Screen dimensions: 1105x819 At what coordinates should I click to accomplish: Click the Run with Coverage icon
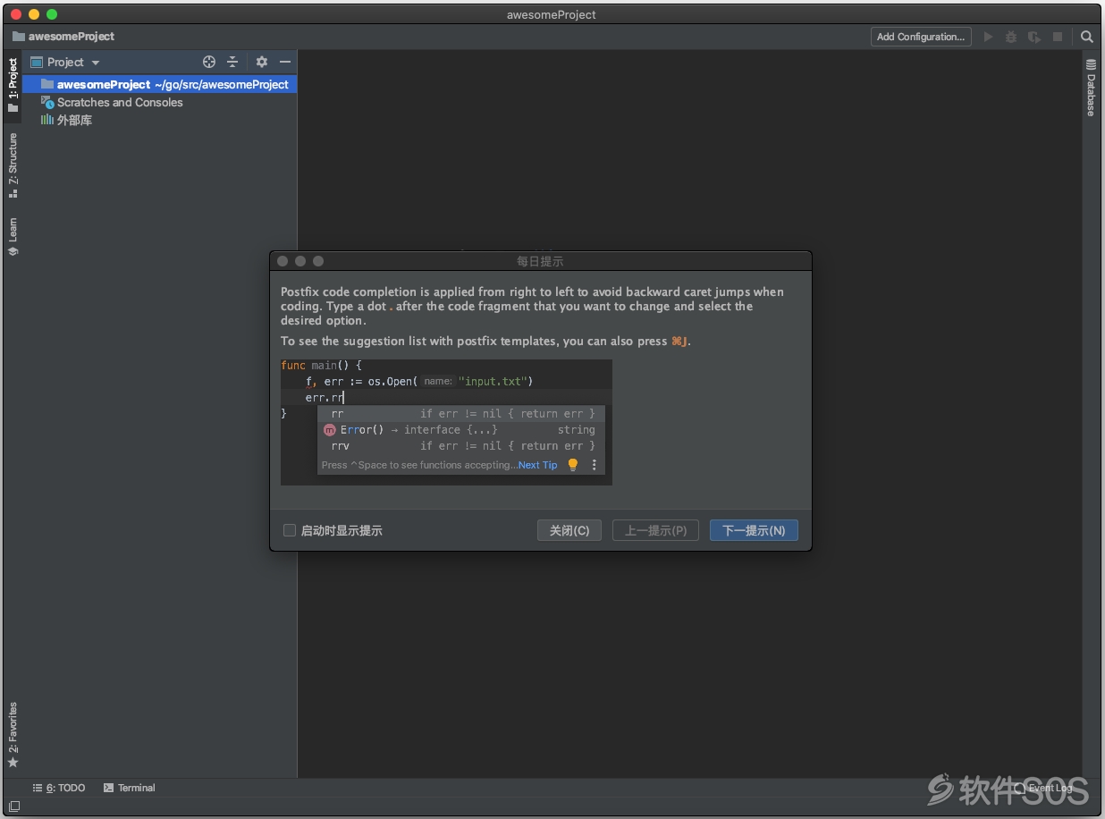(1034, 37)
